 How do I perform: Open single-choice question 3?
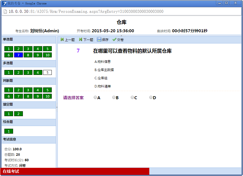click(28, 49)
